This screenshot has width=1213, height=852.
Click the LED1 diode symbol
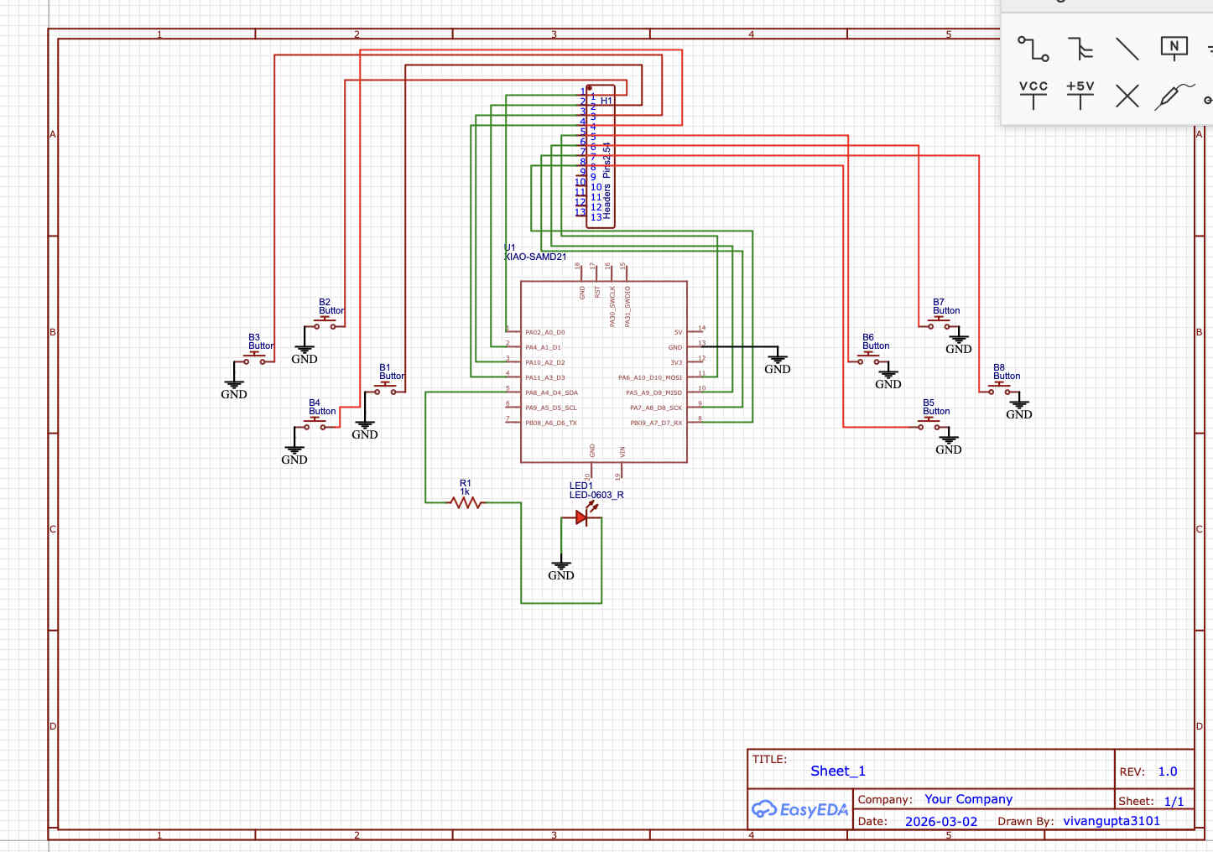(x=581, y=518)
